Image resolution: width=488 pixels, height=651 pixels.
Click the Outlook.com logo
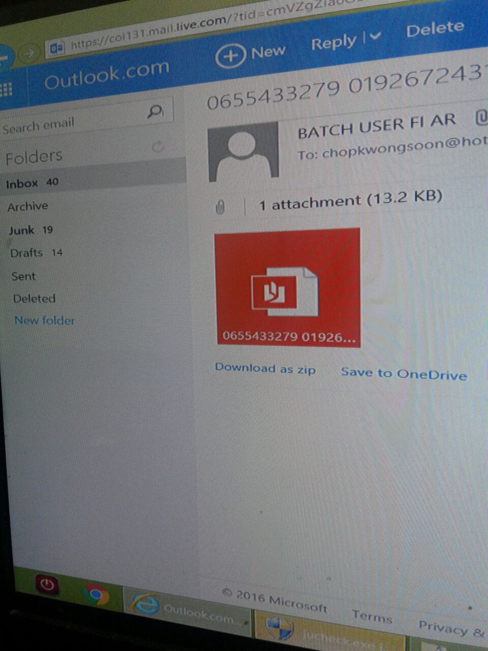pyautogui.click(x=106, y=74)
